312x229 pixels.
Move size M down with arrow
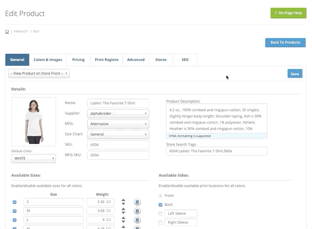point(123,213)
